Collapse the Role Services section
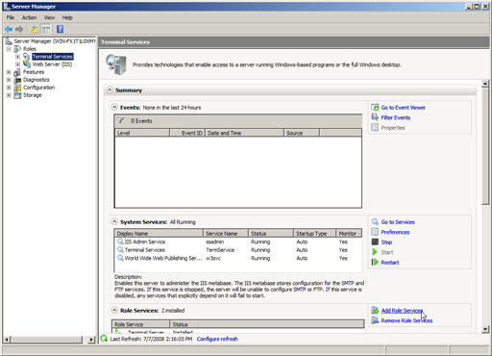 coord(114,310)
